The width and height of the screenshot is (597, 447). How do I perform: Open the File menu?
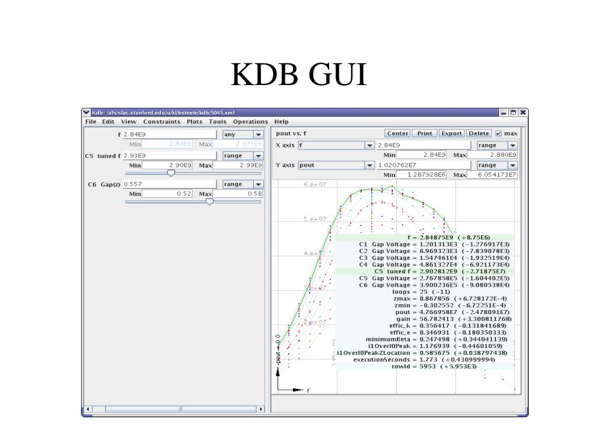coord(90,122)
